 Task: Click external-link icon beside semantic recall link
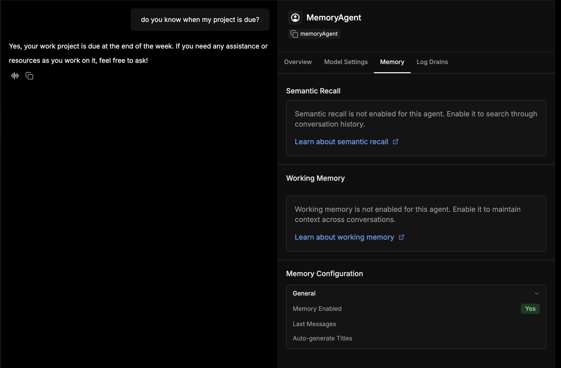pos(396,142)
